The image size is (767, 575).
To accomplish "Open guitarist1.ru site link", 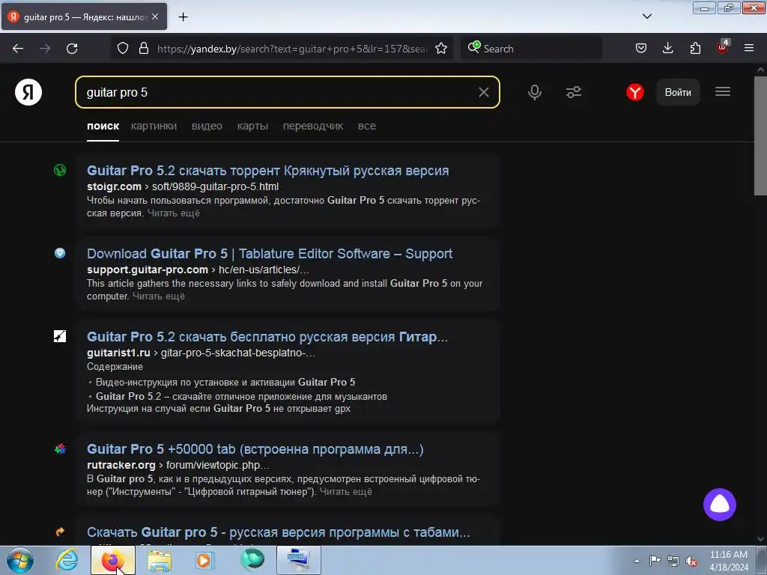I will click(x=118, y=353).
